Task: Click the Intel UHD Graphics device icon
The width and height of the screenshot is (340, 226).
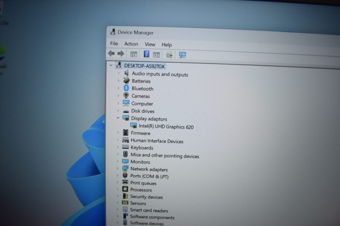Action: (x=134, y=125)
